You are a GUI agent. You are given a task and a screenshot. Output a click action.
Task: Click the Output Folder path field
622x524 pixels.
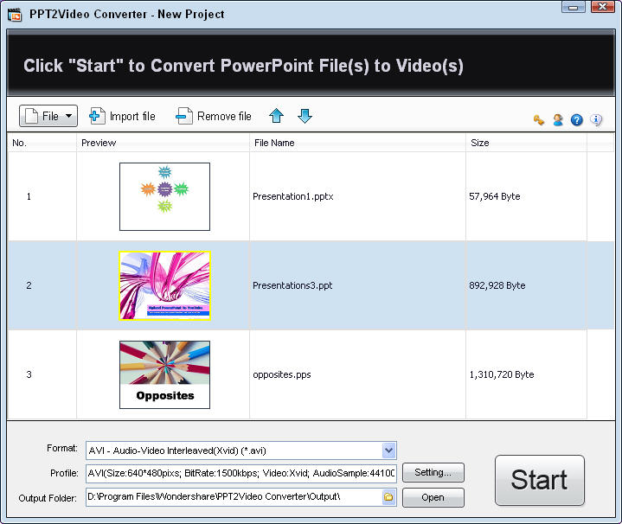pyautogui.click(x=234, y=497)
